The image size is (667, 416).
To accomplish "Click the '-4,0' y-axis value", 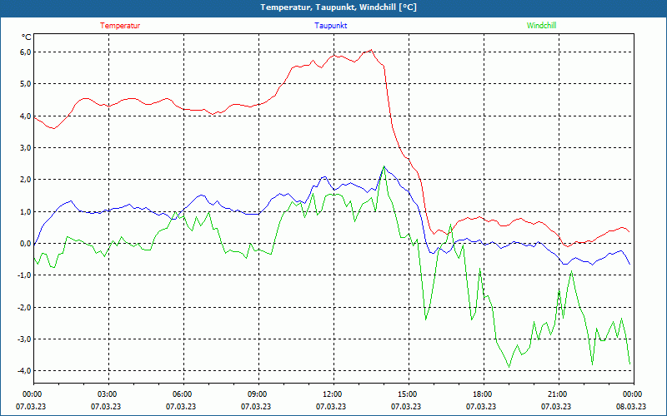I will (24, 370).
